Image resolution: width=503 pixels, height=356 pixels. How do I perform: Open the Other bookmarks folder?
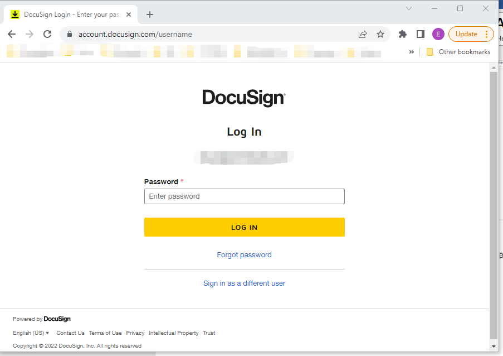coord(458,51)
